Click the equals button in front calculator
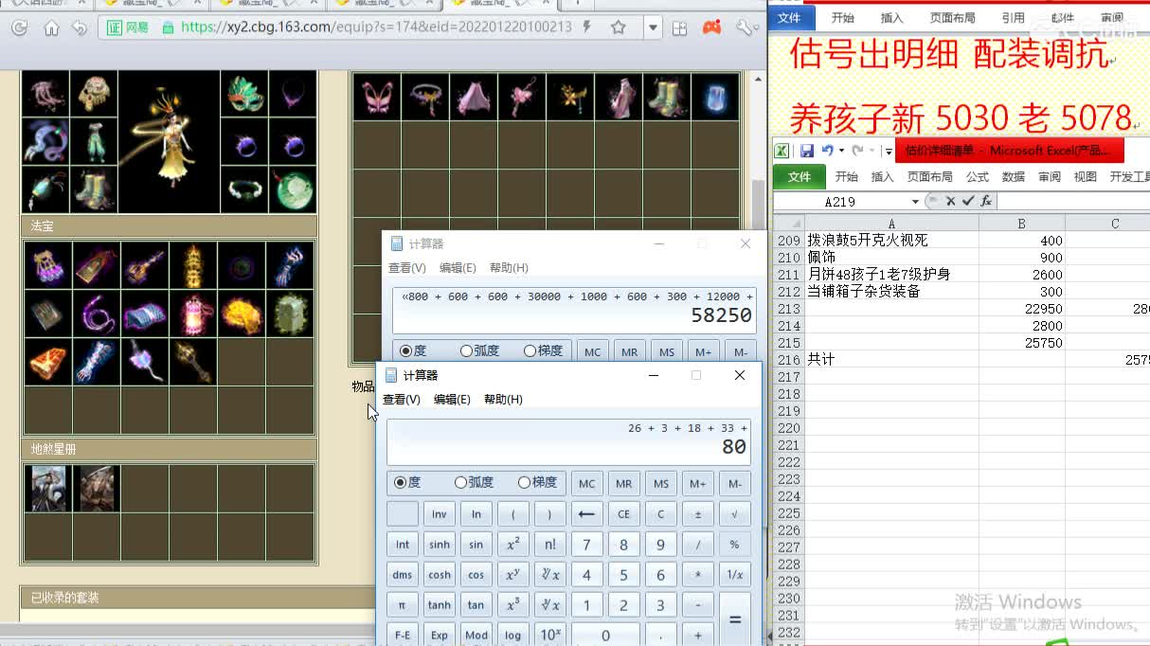 pos(734,619)
